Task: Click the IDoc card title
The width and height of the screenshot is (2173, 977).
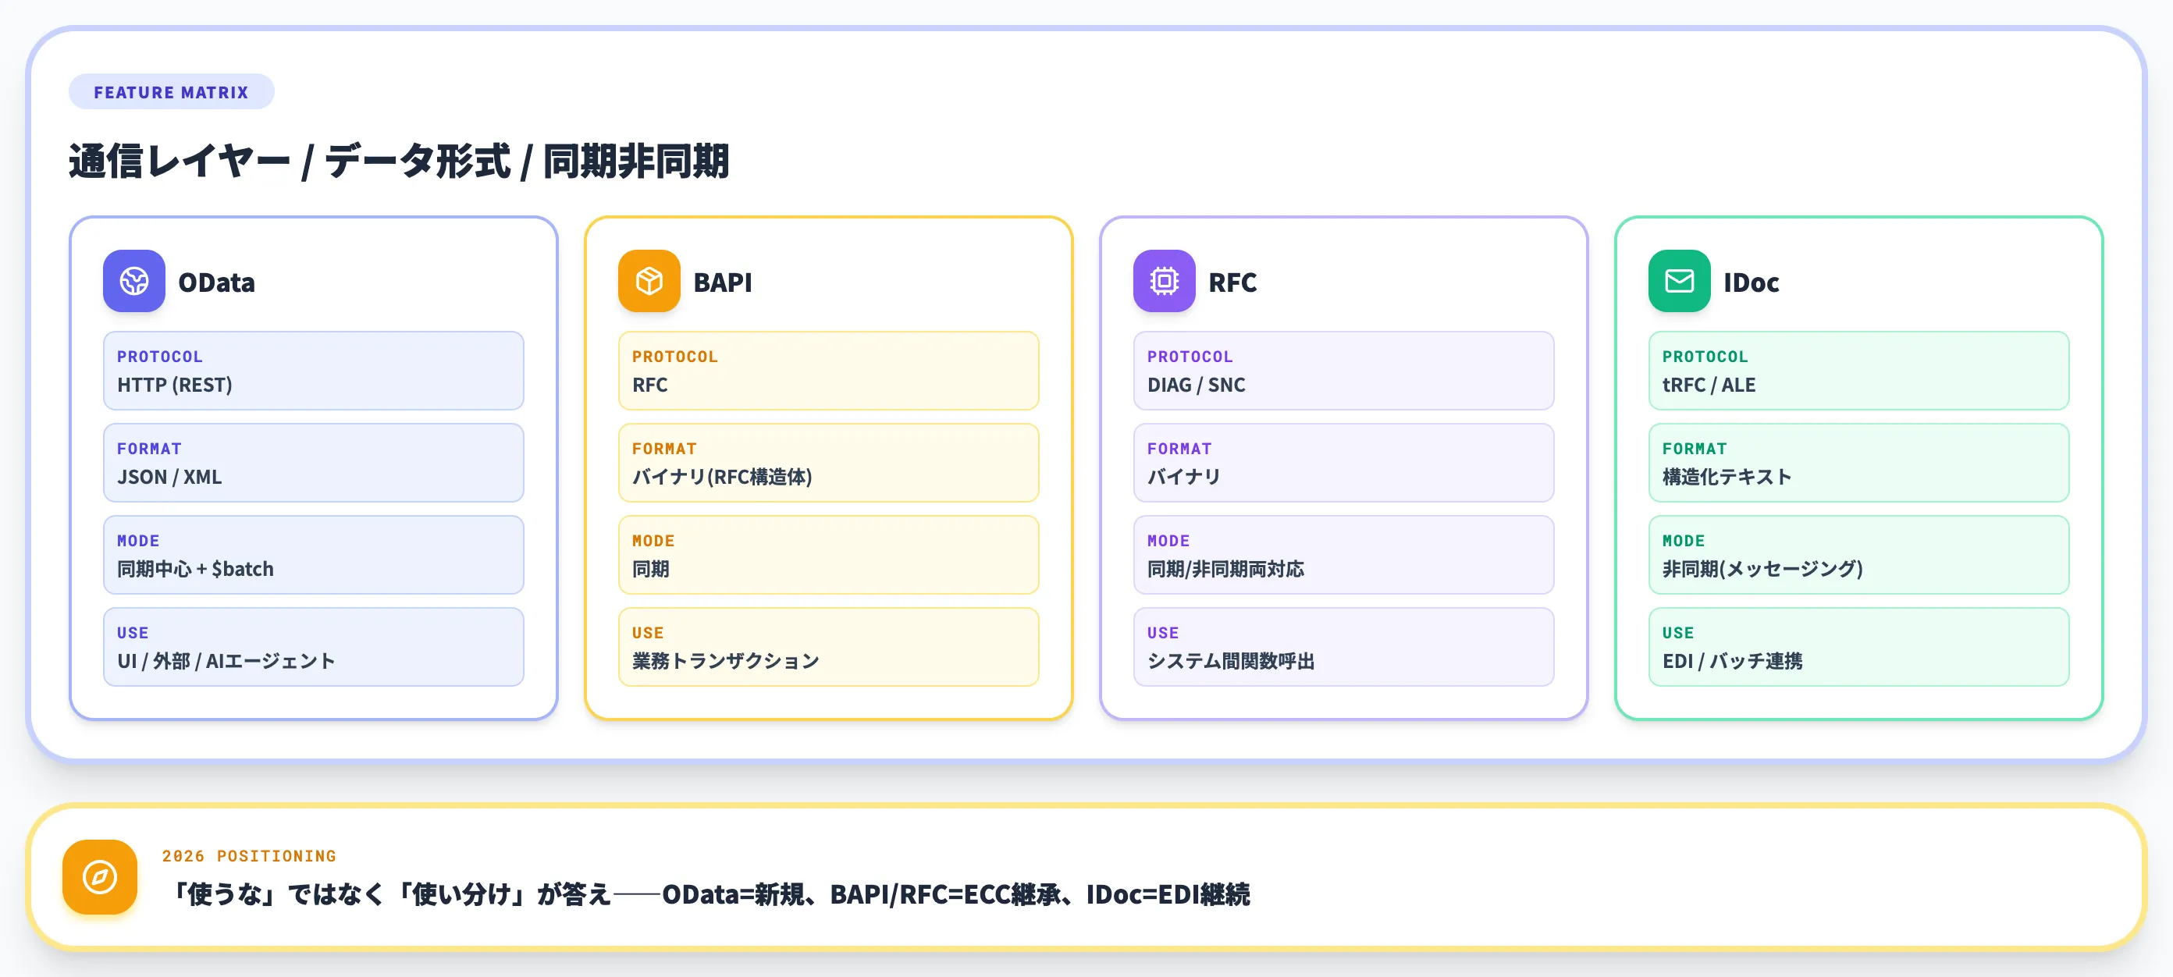Action: point(1752,282)
